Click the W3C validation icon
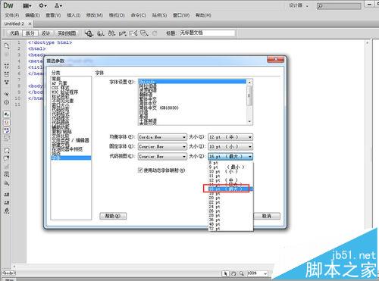The width and height of the screenshot is (379, 281). [123, 33]
